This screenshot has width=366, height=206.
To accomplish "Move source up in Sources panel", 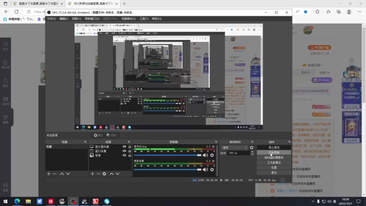I will (x=112, y=174).
